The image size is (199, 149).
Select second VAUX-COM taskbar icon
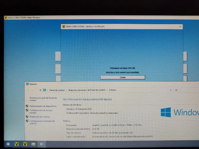coord(25,144)
